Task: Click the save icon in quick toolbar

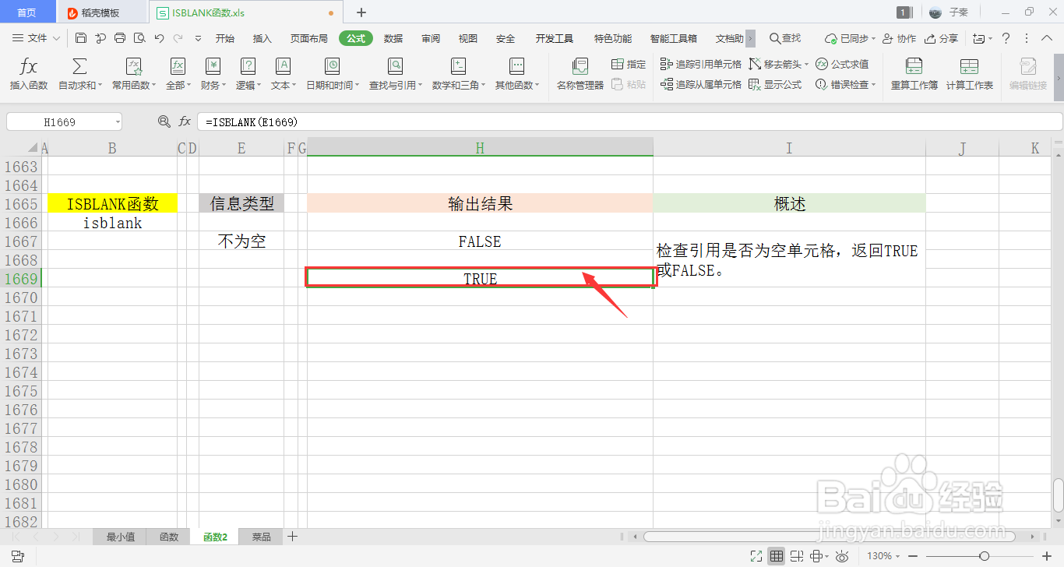Action: 81,38
